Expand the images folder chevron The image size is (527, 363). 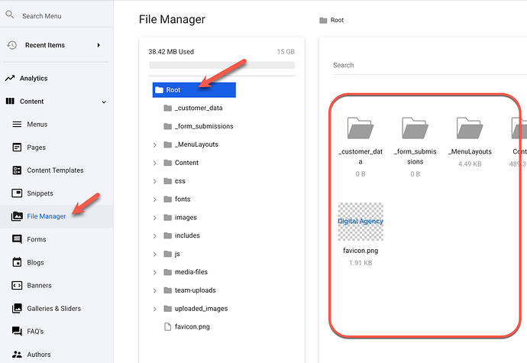(154, 218)
